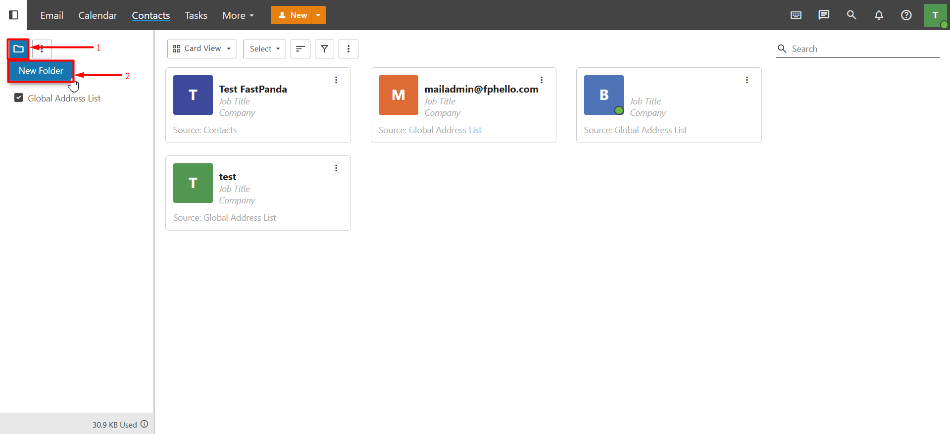950x434 pixels.
Task: Click Source: Contacts text
Action: pos(205,130)
